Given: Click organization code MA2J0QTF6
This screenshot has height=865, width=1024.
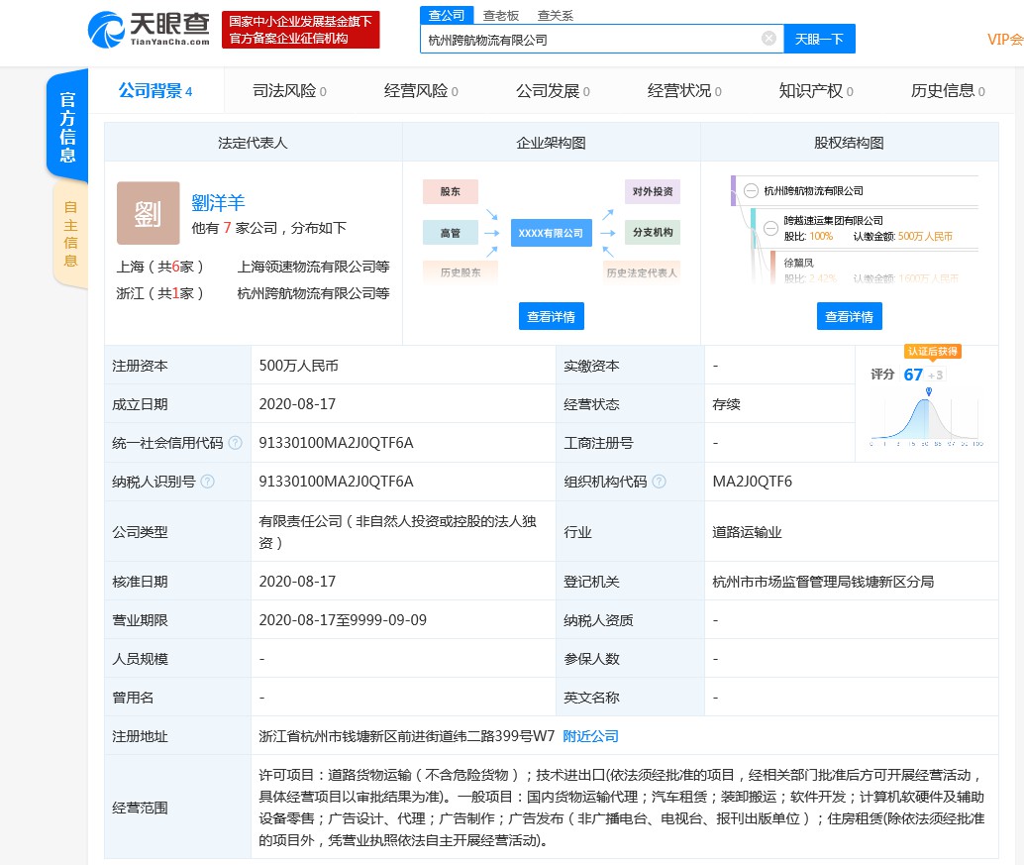Looking at the screenshot, I should click(752, 482).
